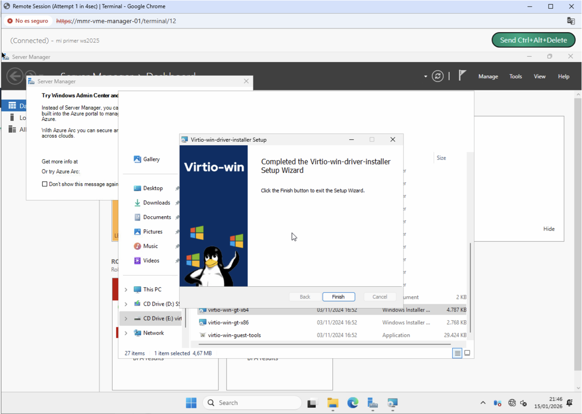
Task: Show hidden system tray icons
Action: pos(483,403)
